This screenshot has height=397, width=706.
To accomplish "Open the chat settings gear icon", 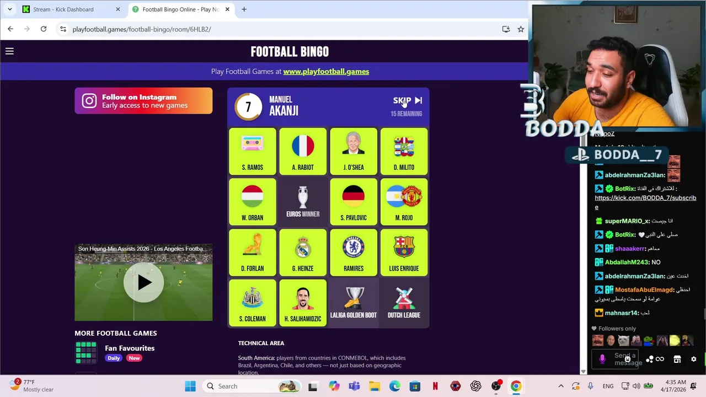I will pyautogui.click(x=694, y=360).
